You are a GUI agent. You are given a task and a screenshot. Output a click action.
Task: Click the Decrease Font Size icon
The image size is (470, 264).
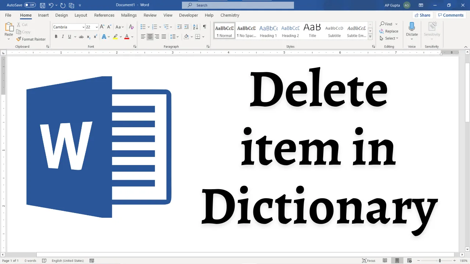109,27
